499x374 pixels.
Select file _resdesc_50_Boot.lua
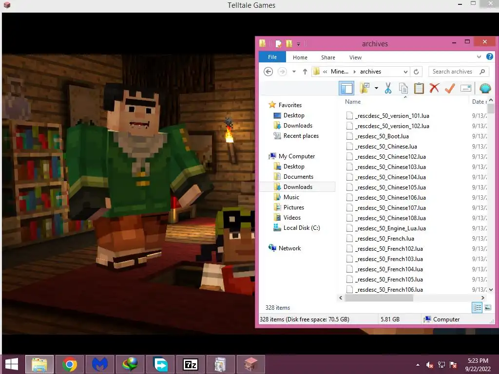[x=382, y=136]
